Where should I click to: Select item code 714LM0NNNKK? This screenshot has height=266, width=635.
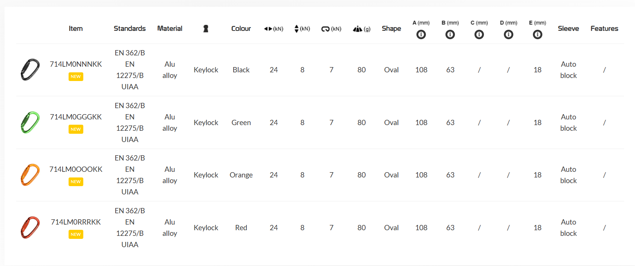[76, 64]
